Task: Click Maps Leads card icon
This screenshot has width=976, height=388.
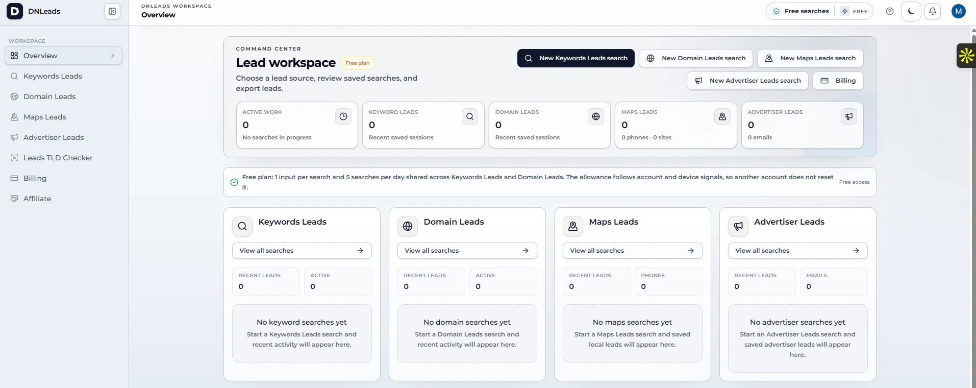Action: (573, 226)
